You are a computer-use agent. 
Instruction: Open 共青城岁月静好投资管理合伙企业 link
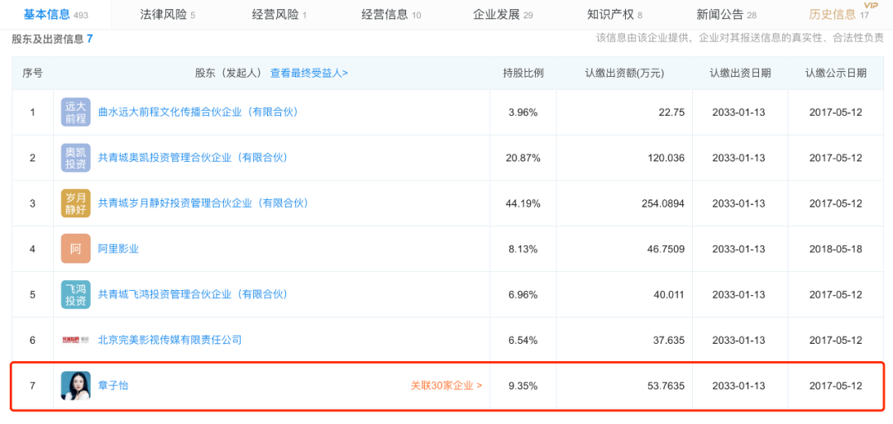click(203, 203)
